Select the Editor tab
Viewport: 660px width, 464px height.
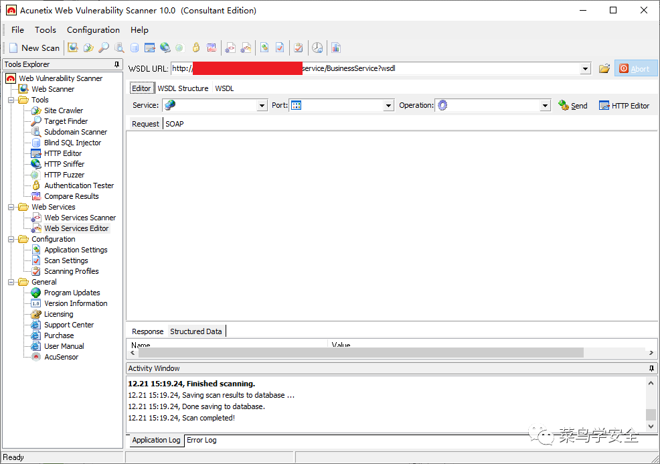point(141,88)
